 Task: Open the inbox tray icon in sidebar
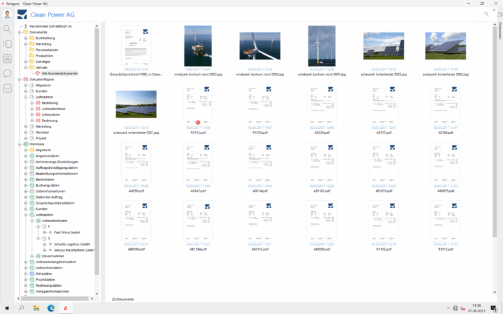pos(7,88)
